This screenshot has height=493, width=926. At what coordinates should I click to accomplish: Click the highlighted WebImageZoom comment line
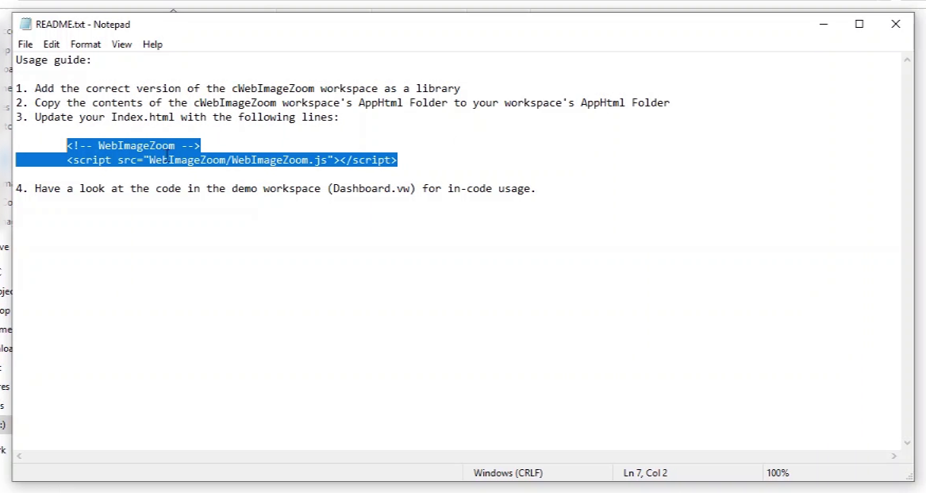click(x=133, y=146)
